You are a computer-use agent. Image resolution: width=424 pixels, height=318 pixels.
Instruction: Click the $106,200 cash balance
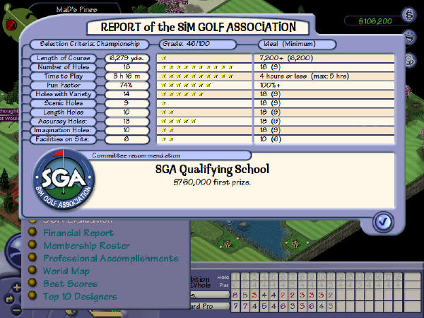pyautogui.click(x=375, y=20)
